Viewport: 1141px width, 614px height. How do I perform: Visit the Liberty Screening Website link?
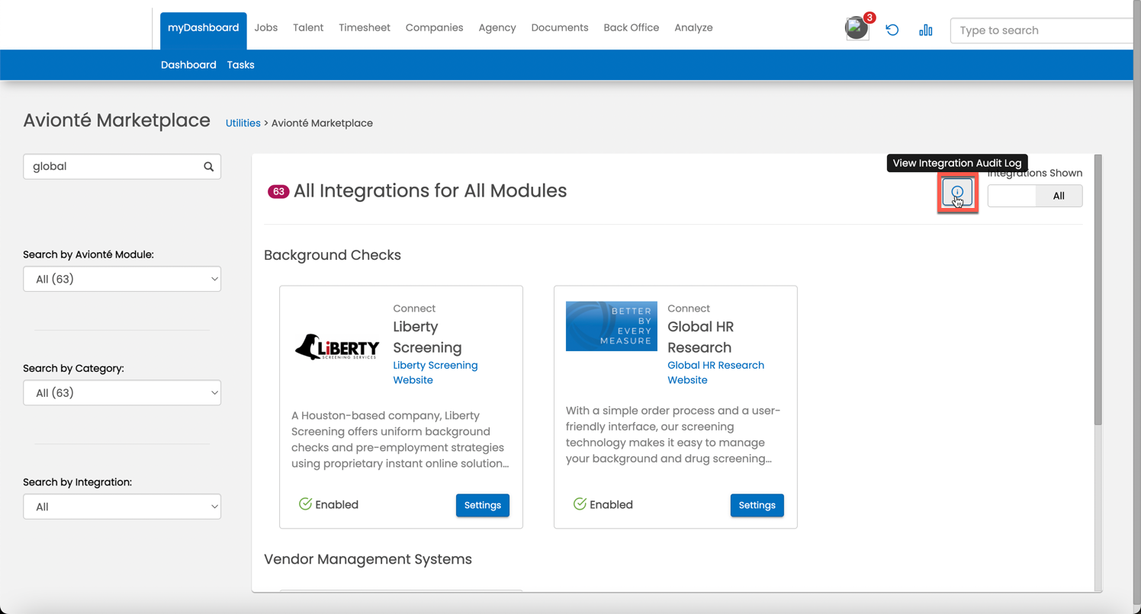click(x=436, y=373)
